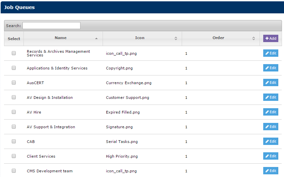The width and height of the screenshot is (284, 177).
Task: Click the Order value in CAB row
Action: pyautogui.click(x=186, y=142)
